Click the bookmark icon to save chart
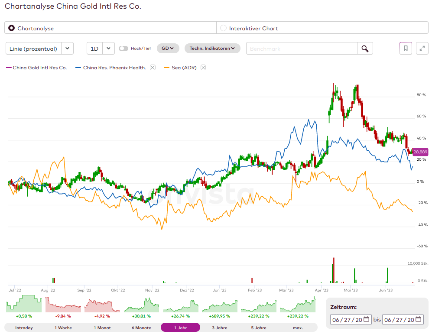Image resolution: width=445 pixels, height=334 pixels. coord(406,49)
